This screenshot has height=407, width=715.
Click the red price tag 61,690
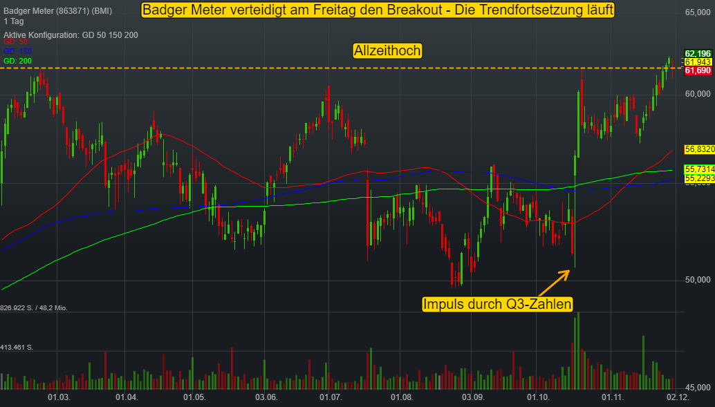coord(698,70)
